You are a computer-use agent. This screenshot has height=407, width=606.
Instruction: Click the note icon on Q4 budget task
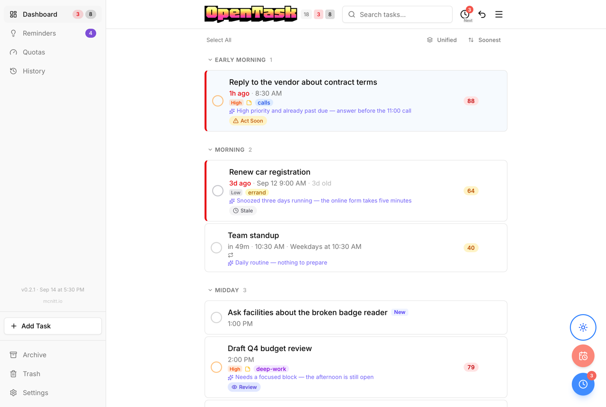[248, 369]
